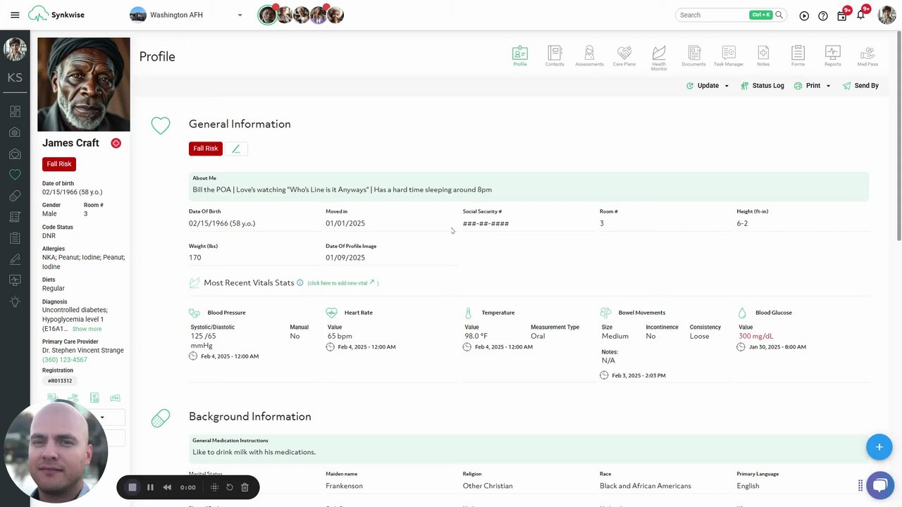The height and width of the screenshot is (507, 902).
Task: Open the hamburger menu at top left
Action: 15,15
